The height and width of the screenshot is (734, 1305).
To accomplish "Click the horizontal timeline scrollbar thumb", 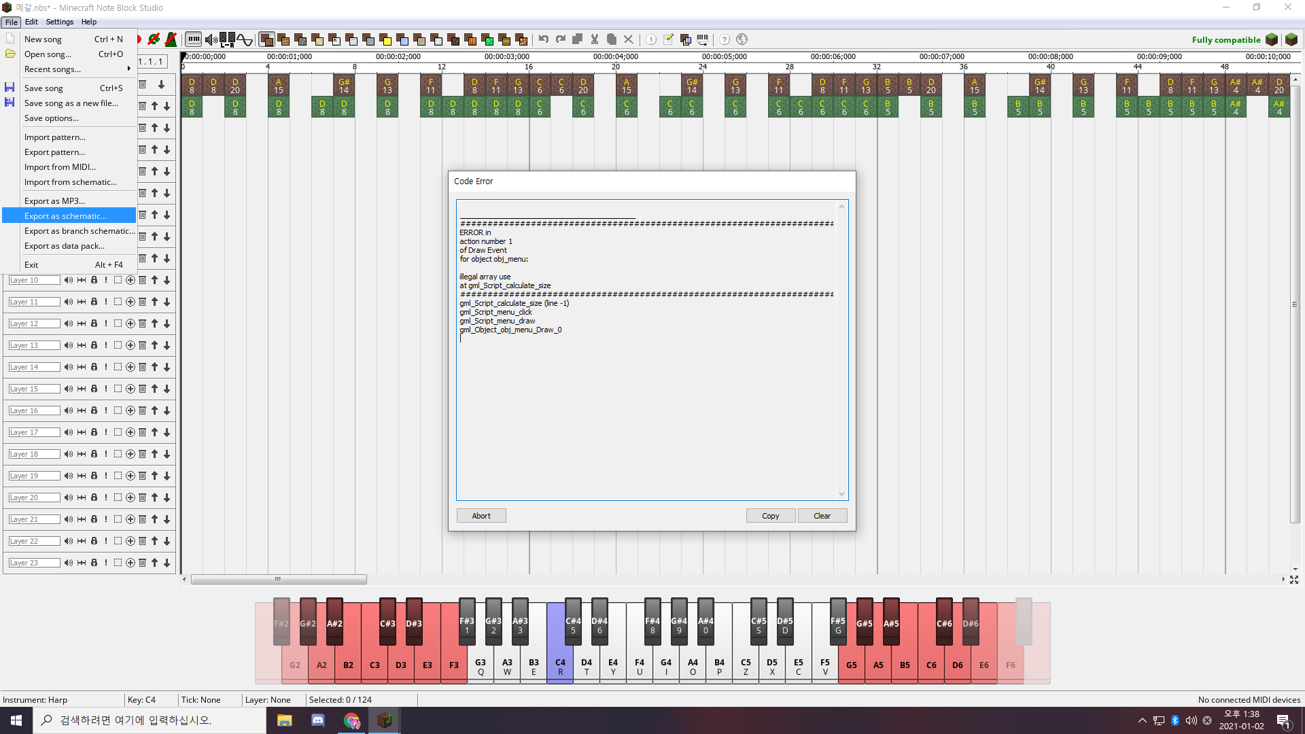I will [x=279, y=580].
